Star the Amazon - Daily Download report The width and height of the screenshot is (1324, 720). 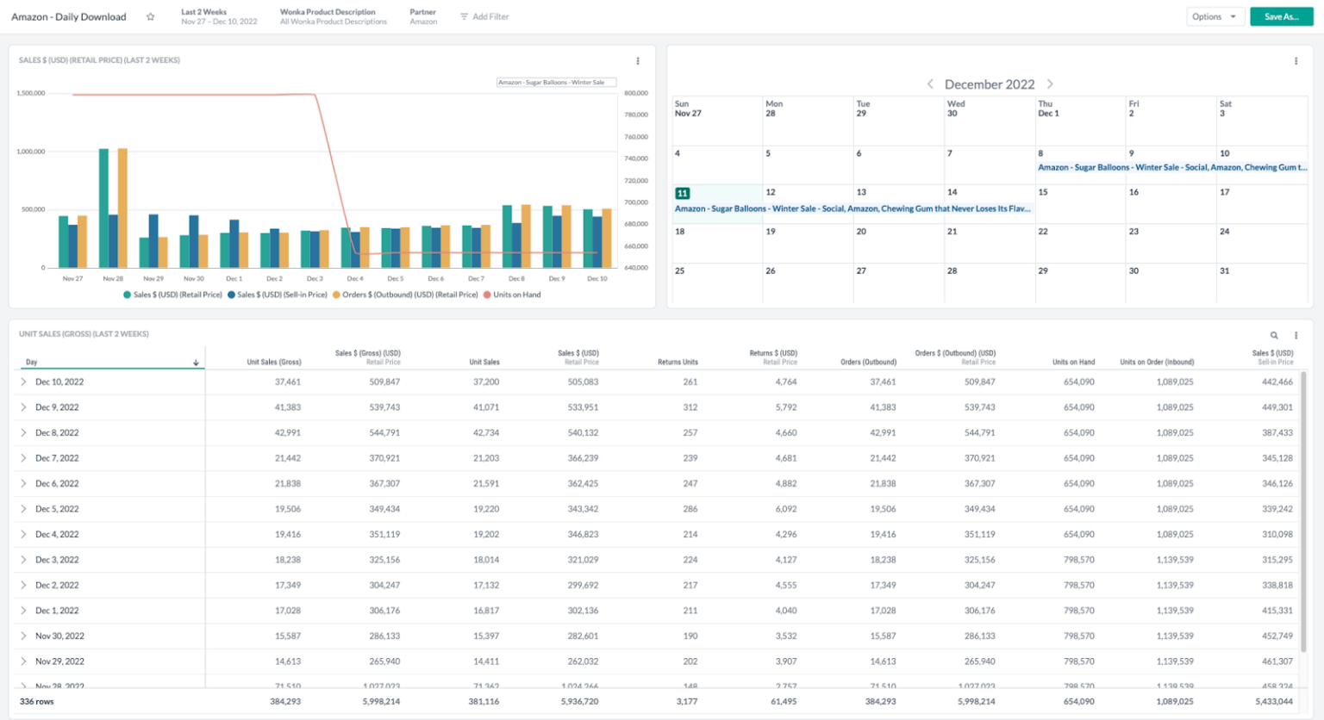(151, 16)
